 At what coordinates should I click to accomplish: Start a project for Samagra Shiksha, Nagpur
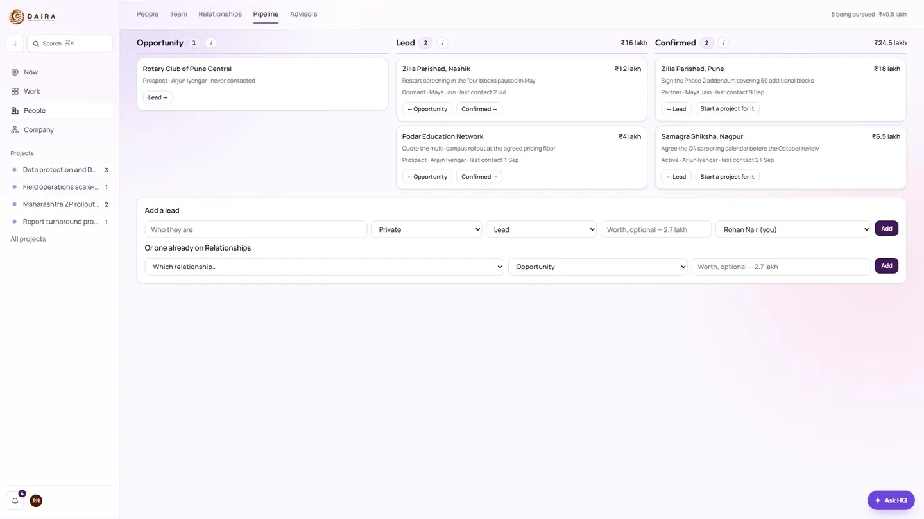(x=727, y=177)
